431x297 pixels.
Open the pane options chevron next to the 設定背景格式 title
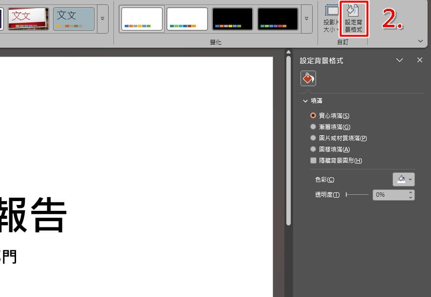[399, 60]
